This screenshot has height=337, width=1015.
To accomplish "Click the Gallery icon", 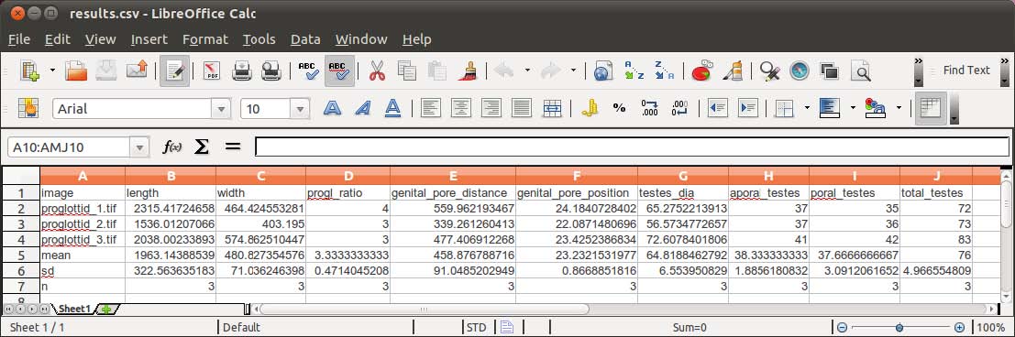I will (x=829, y=70).
